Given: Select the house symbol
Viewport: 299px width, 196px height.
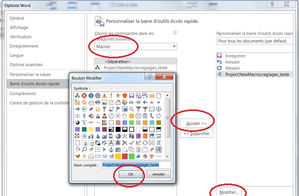Looking at the screenshot, I should click(118, 102).
